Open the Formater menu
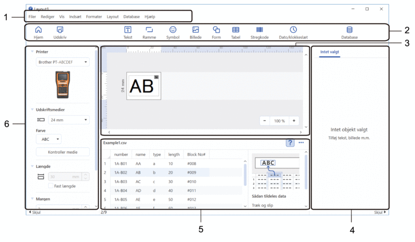This screenshot has width=415, height=242. tap(94, 17)
